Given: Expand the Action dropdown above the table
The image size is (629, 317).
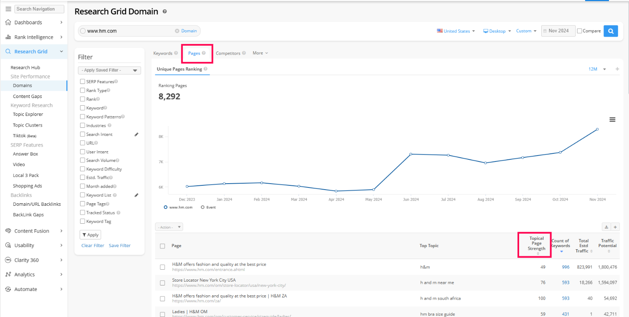Looking at the screenshot, I should click(x=169, y=228).
